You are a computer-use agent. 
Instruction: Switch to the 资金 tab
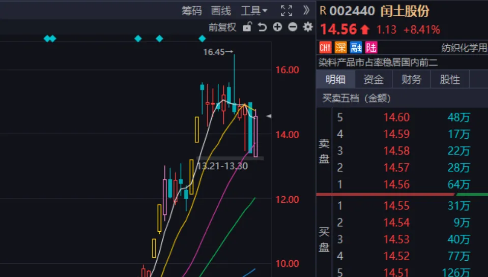point(374,80)
